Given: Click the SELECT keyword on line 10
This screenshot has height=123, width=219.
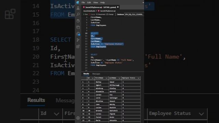Looking at the screenshot, I should coord(94,33).
